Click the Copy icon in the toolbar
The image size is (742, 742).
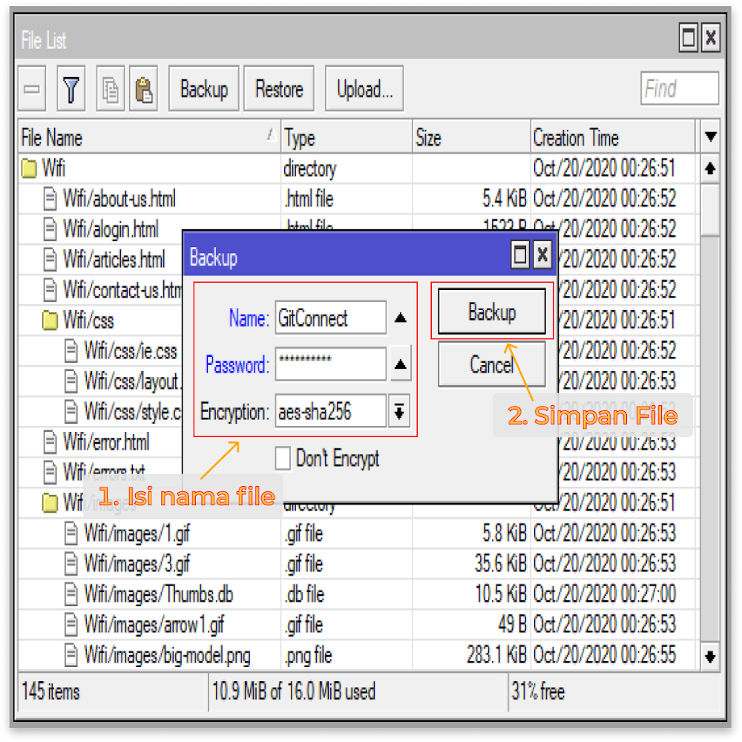coord(110,88)
